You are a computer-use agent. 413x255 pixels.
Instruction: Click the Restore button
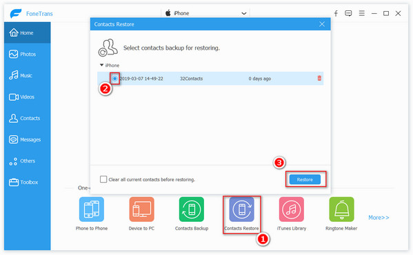(305, 179)
